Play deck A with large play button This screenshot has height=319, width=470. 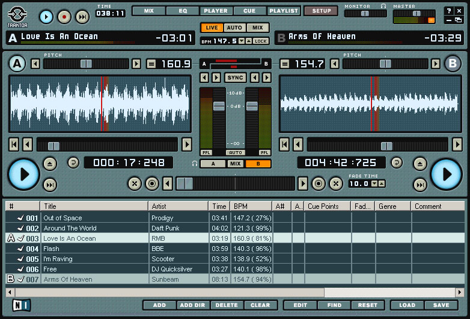pyautogui.click(x=23, y=175)
